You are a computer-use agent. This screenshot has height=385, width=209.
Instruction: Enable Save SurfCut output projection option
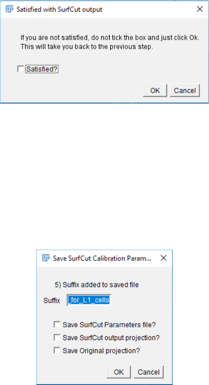click(57, 338)
